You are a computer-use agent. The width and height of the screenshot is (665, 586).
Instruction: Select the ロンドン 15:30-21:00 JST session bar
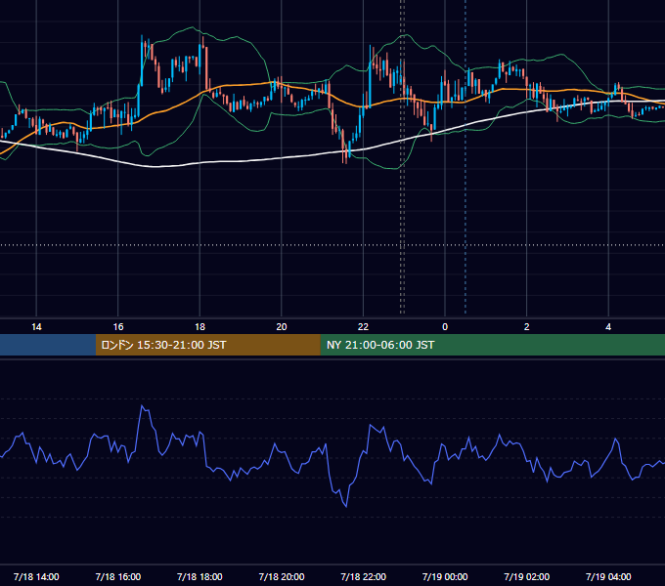point(207,345)
